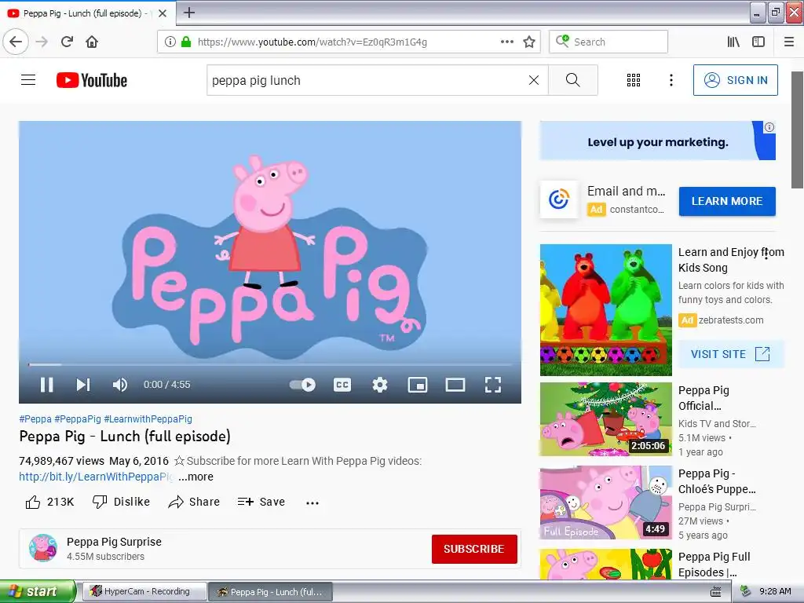Open page actions ellipsis in URL bar
Image resolution: width=804 pixels, height=603 pixels.
(507, 42)
